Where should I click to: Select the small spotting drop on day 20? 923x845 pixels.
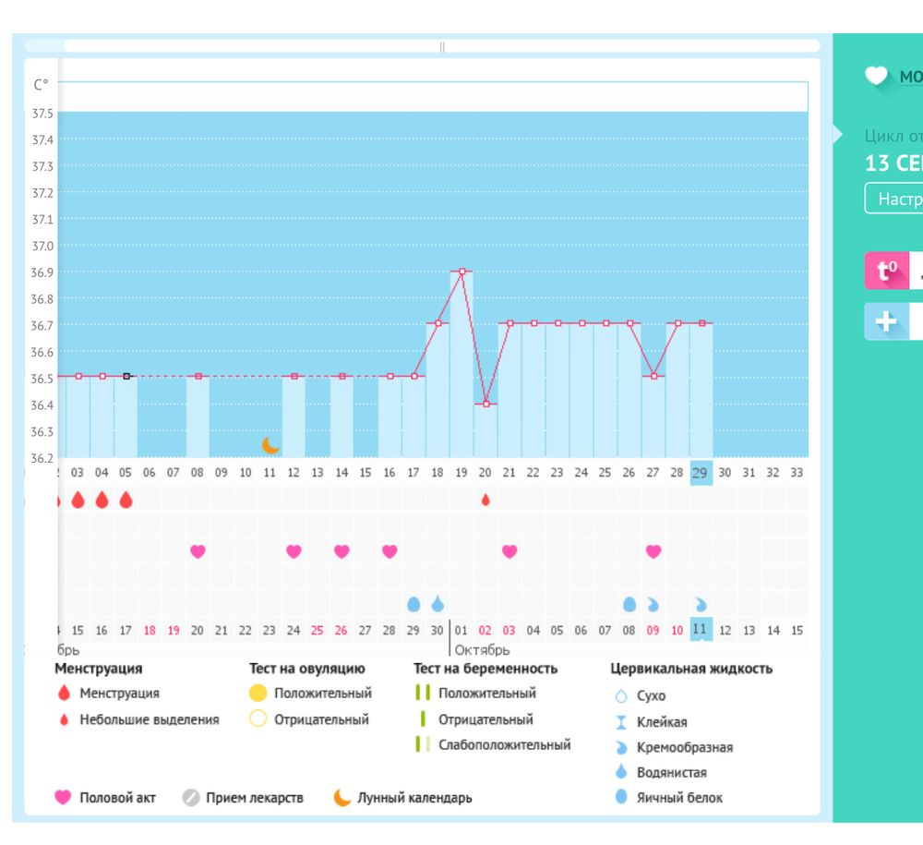(x=485, y=500)
